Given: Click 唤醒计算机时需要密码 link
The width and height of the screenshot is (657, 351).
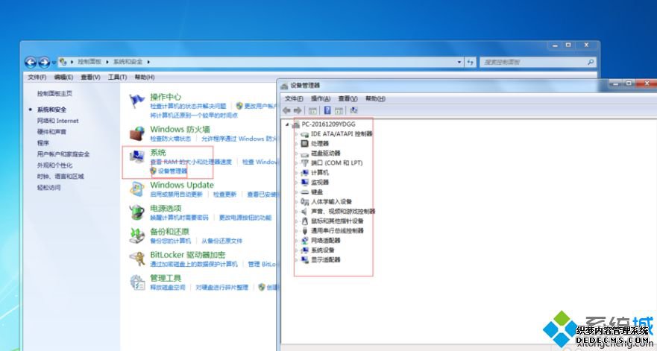Looking at the screenshot, I should click(x=179, y=218).
